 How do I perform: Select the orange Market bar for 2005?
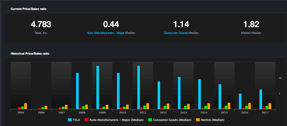click(x=25, y=106)
